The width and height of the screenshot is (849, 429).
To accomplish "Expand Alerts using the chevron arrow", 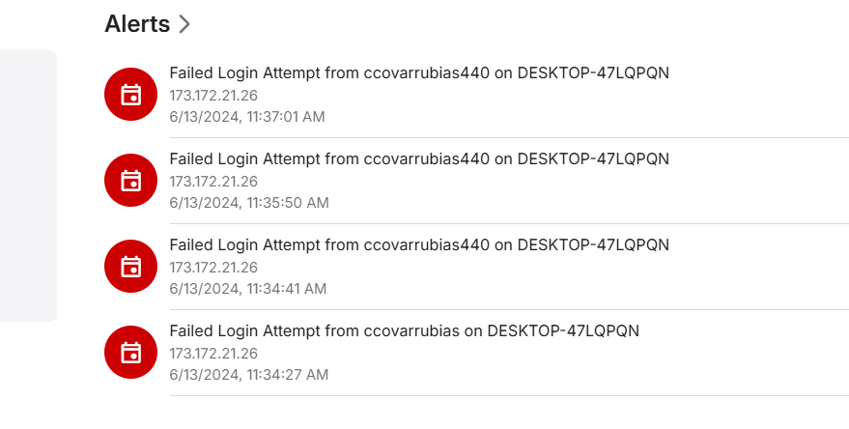I will pos(184,24).
